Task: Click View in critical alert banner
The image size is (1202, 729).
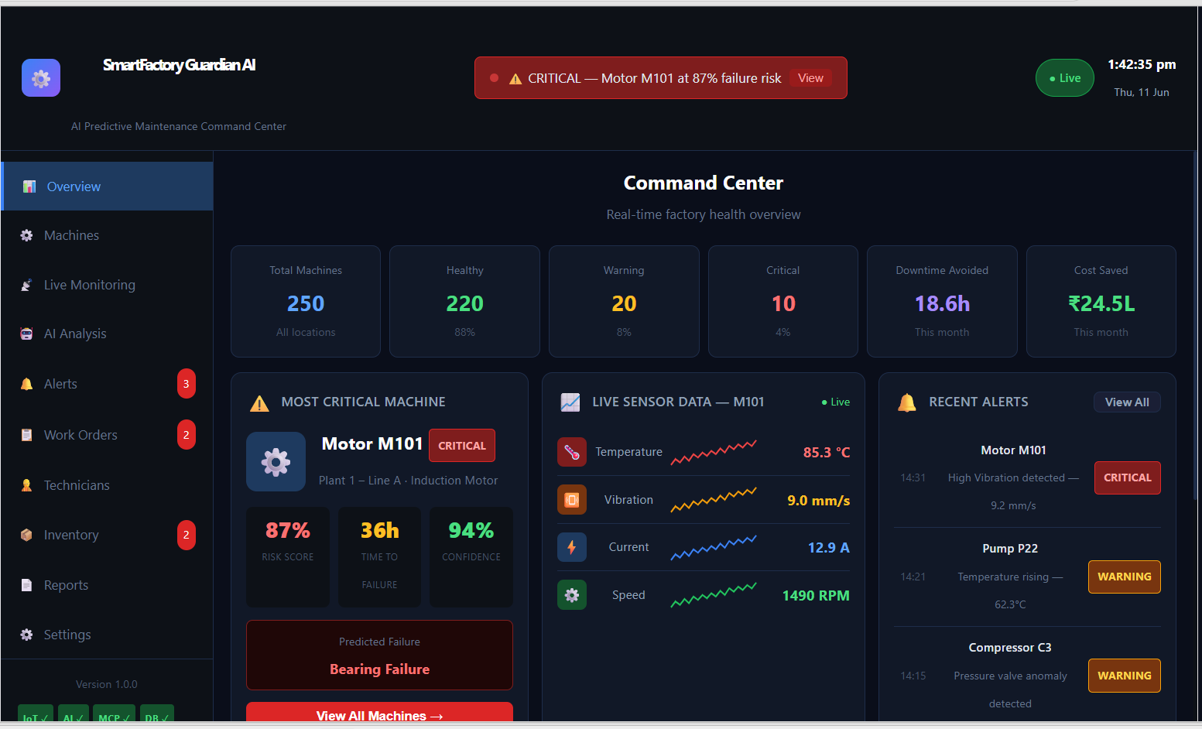Action: click(810, 78)
